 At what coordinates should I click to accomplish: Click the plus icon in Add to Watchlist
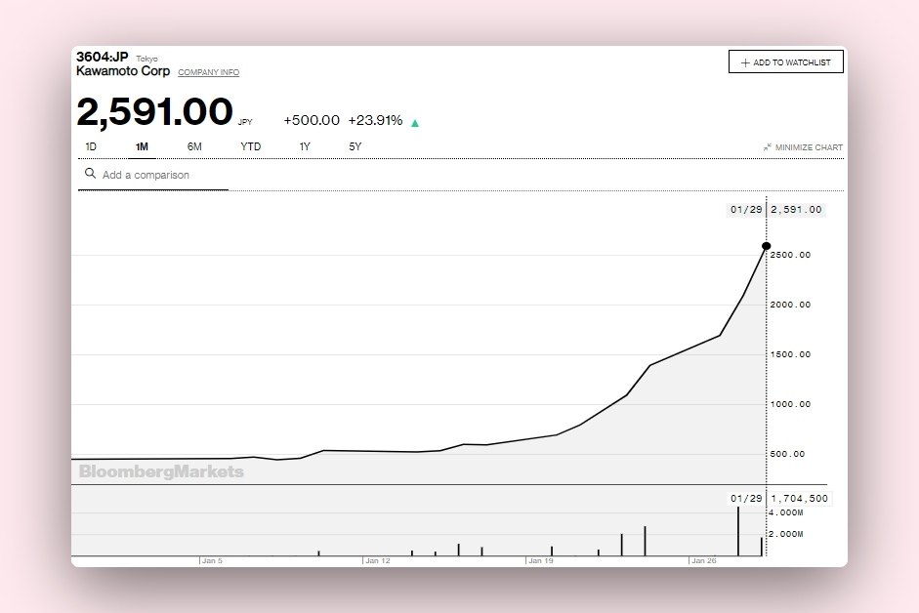pyautogui.click(x=745, y=62)
